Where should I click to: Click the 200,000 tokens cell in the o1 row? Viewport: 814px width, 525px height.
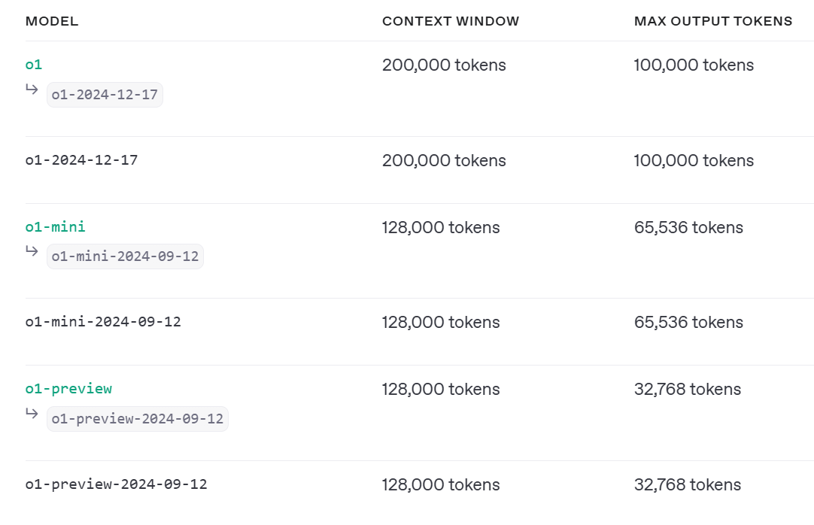coord(444,65)
